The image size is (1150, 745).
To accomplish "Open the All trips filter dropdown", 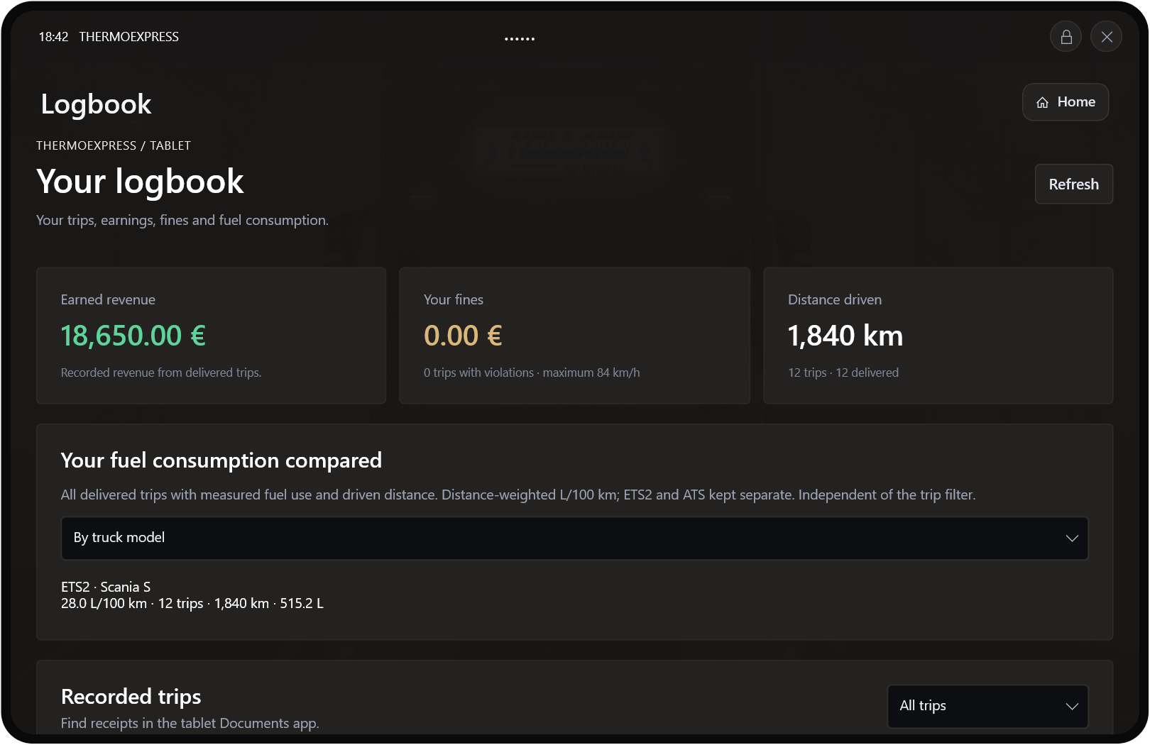I will (x=987, y=706).
